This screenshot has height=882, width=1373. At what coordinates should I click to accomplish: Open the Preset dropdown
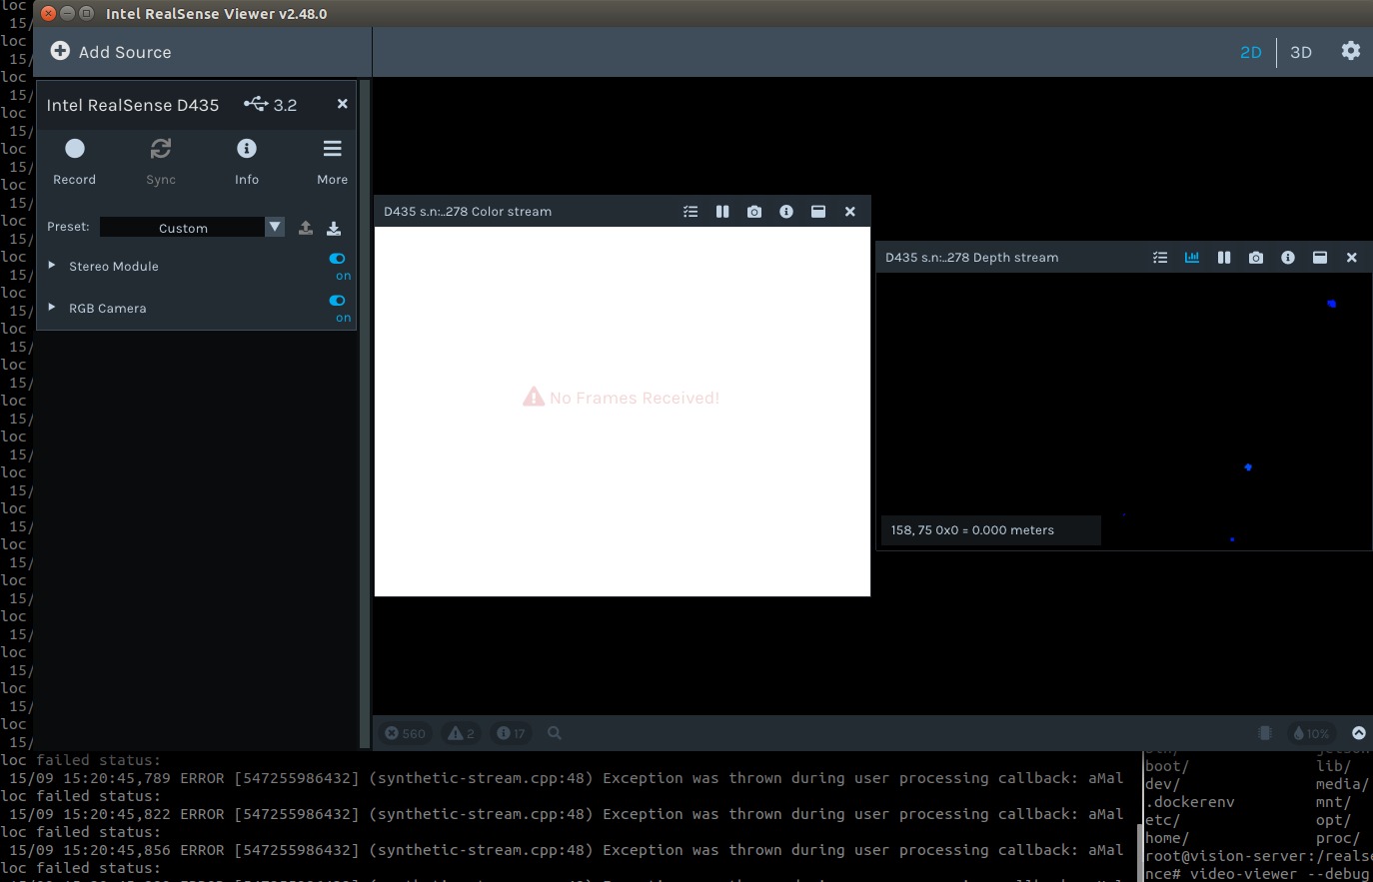pos(274,227)
